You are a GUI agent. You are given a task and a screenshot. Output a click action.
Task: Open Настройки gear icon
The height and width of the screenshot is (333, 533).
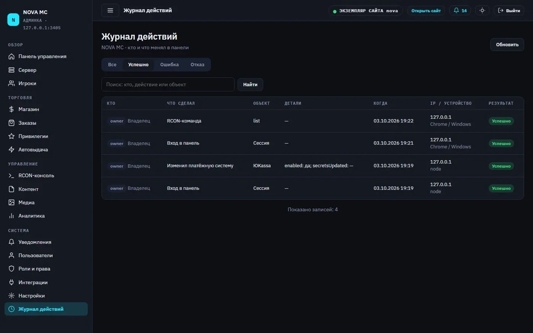[11, 296]
